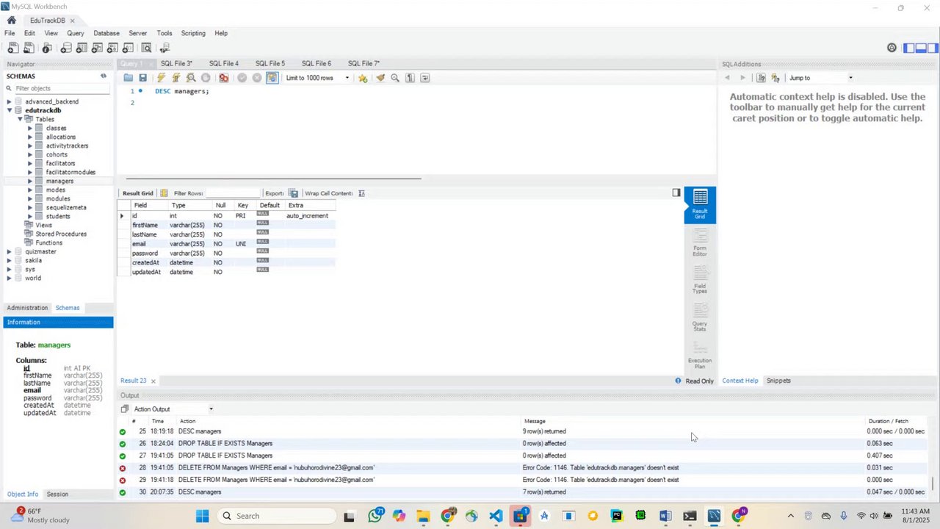Select the Result Grid side button

(700, 204)
